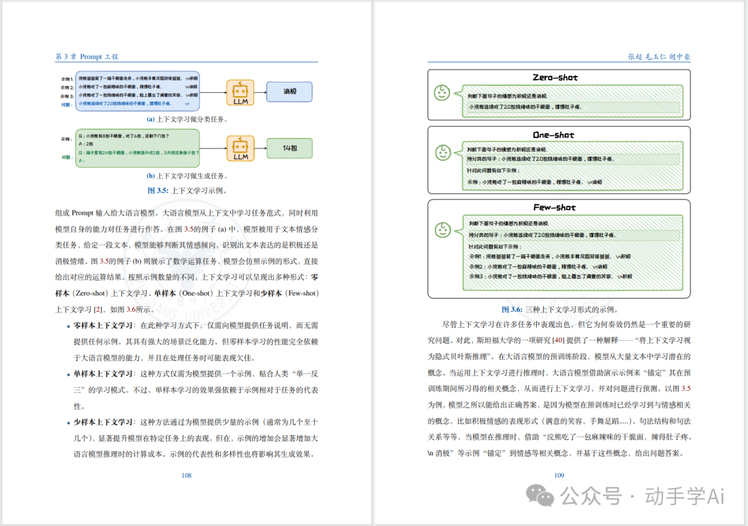Open the '[2]' citation link
748x526 pixels.
click(98, 309)
